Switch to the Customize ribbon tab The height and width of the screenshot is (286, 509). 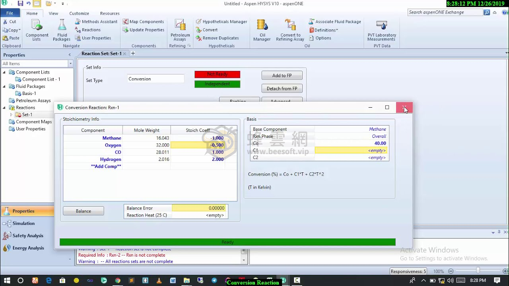click(x=79, y=13)
